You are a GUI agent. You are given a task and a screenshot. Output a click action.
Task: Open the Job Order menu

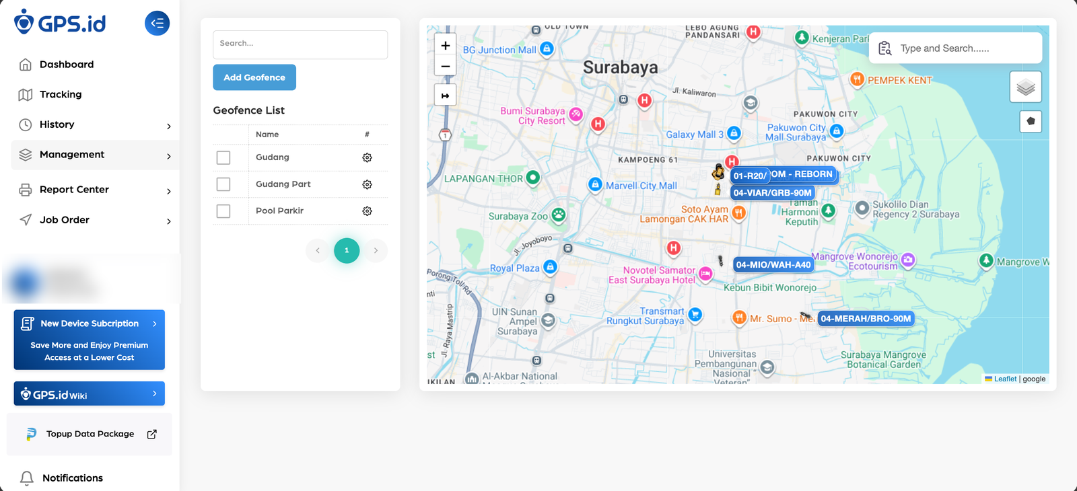95,220
